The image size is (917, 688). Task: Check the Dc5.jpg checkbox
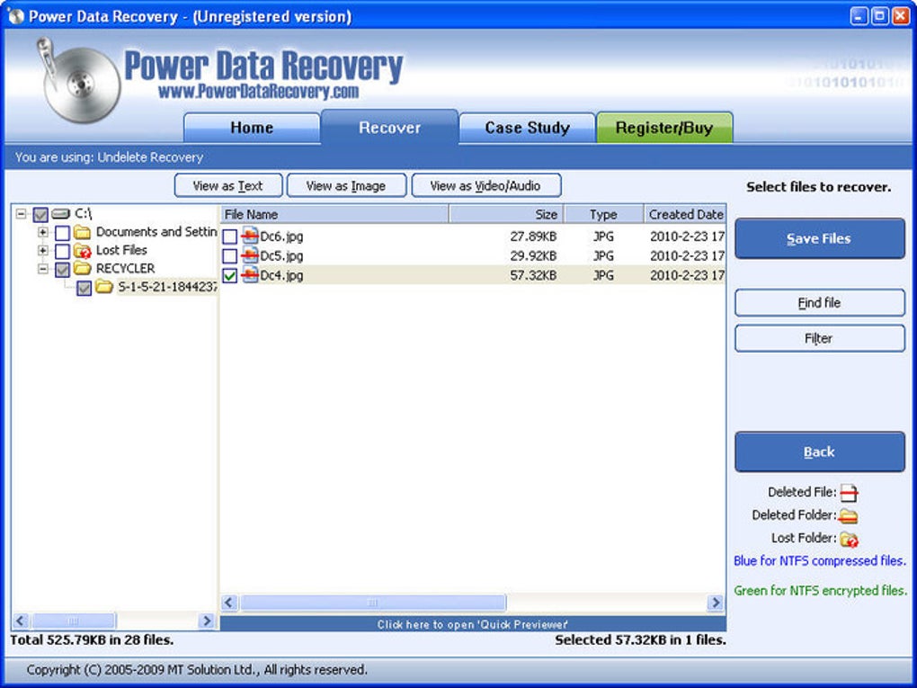click(230, 255)
